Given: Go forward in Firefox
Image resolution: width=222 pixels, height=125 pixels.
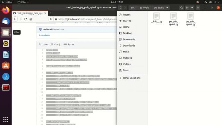Looking at the screenshot, I should (20, 19).
